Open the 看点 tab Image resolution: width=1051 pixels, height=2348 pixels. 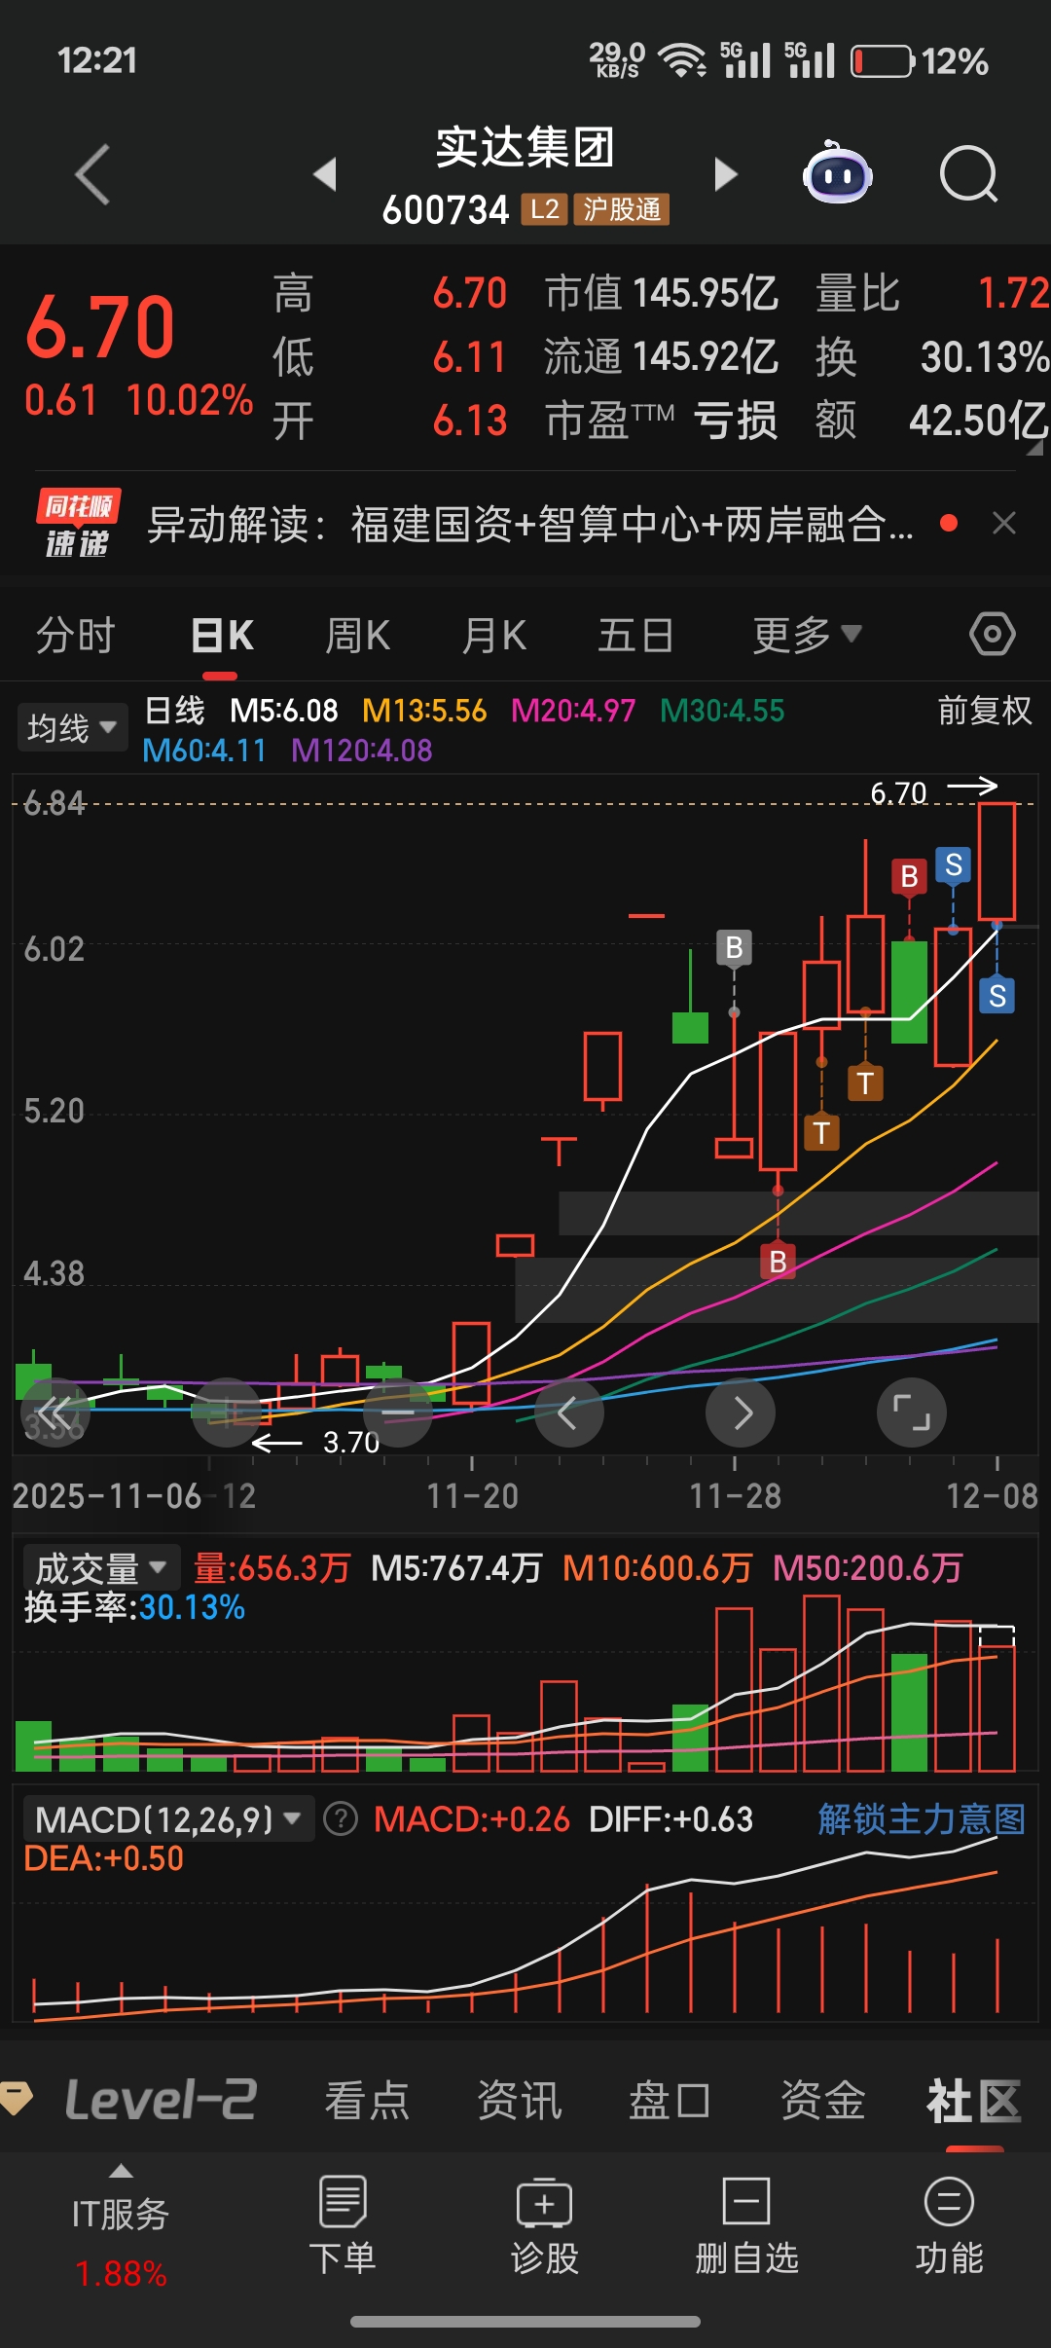coord(367,2100)
